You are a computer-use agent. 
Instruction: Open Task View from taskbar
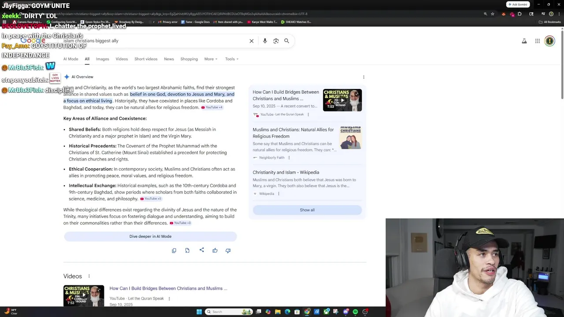tap(259, 312)
